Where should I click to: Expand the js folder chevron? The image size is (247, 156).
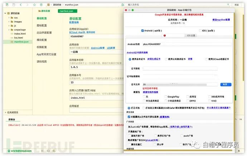9,25
